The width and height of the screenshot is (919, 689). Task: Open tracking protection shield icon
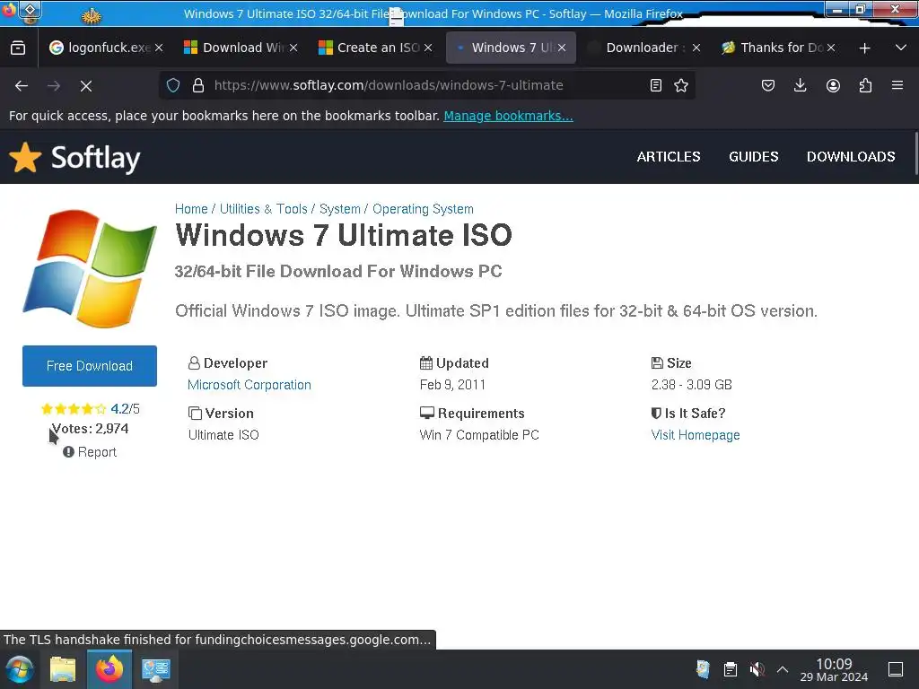pos(173,85)
